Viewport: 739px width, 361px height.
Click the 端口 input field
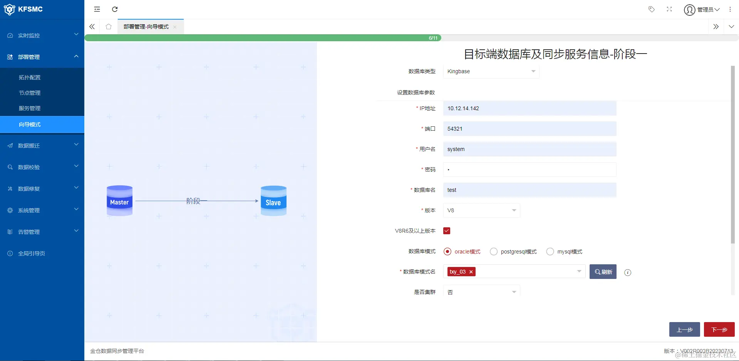tap(530, 129)
